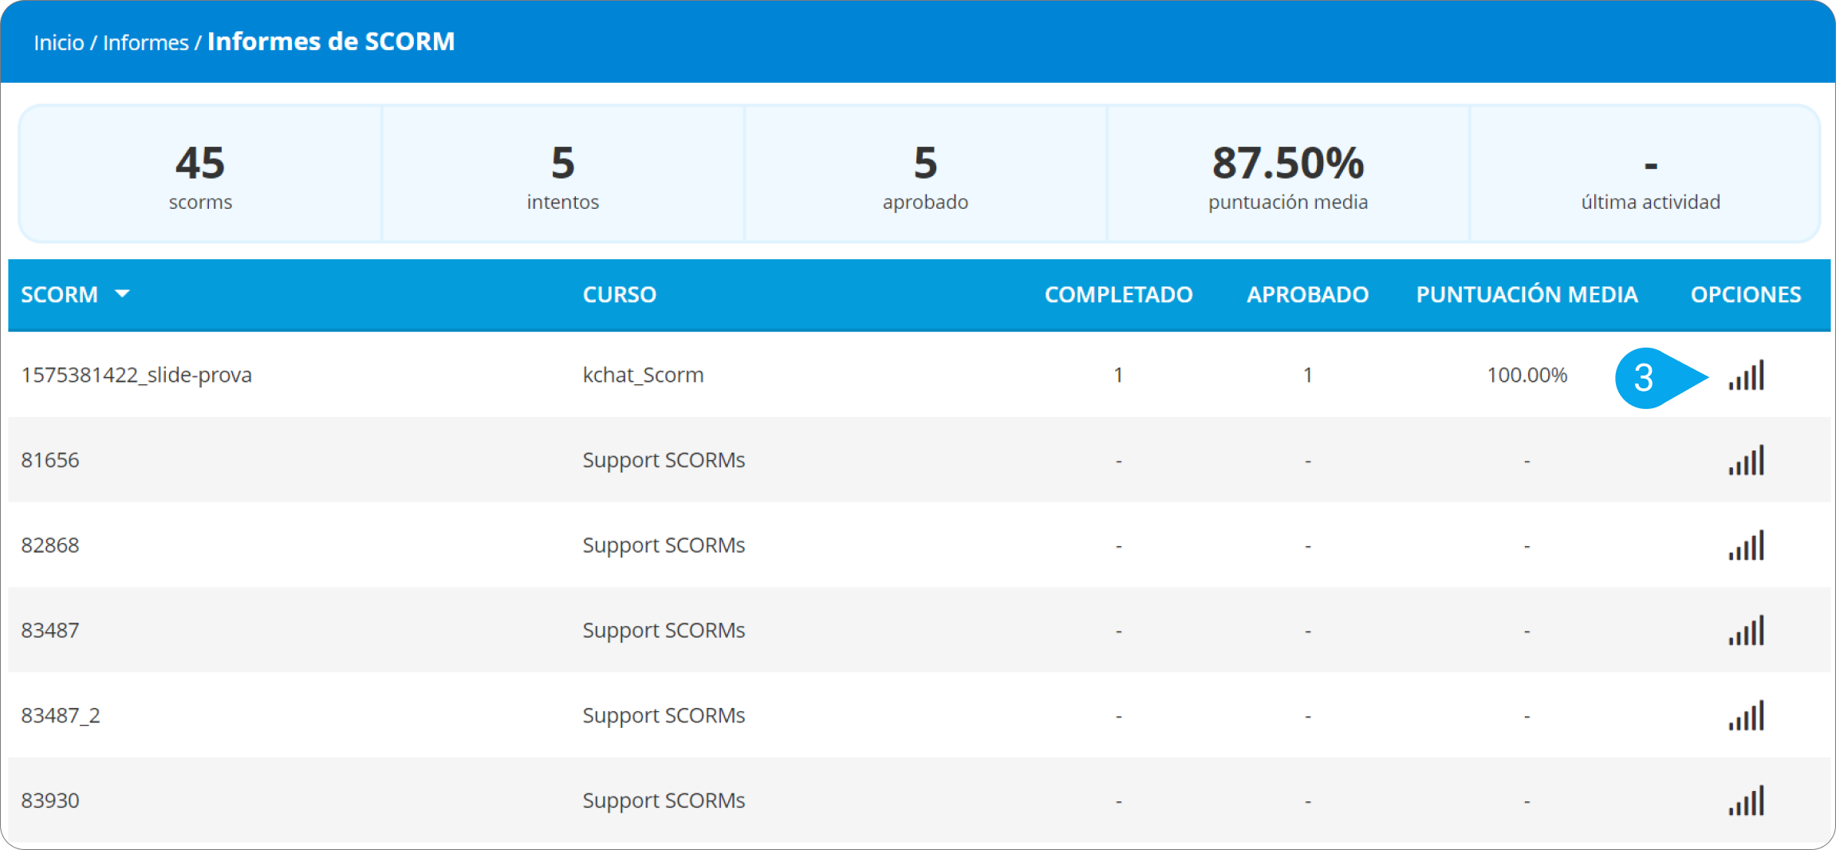Screen dimensions: 1836x850
Task: Navigate to Informes breadcrumb link
Action: 146,42
